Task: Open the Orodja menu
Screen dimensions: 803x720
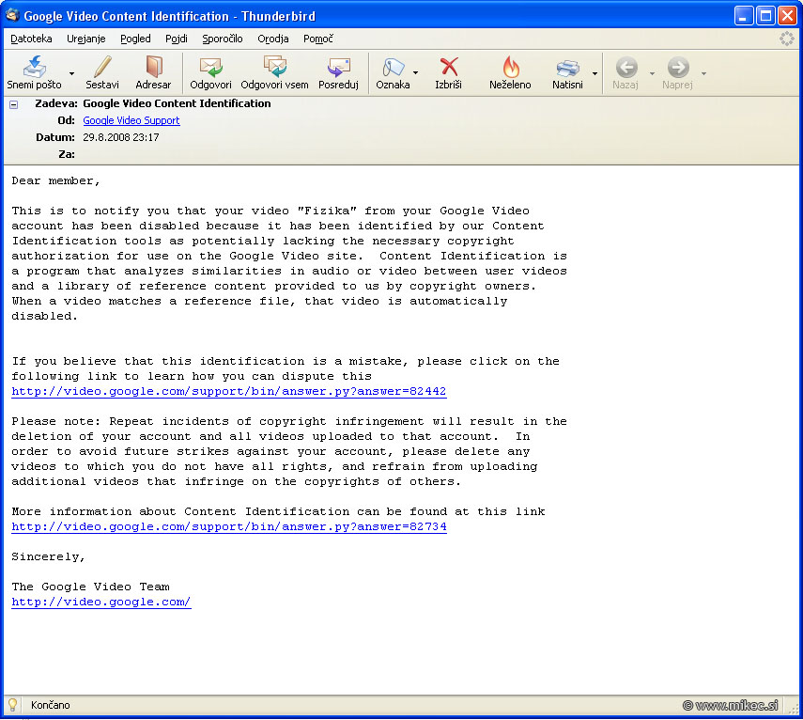Action: pos(273,39)
